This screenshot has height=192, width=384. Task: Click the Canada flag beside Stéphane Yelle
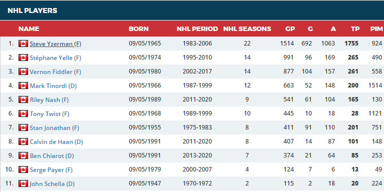pyautogui.click(x=23, y=57)
